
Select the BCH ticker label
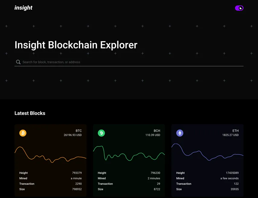157,131
